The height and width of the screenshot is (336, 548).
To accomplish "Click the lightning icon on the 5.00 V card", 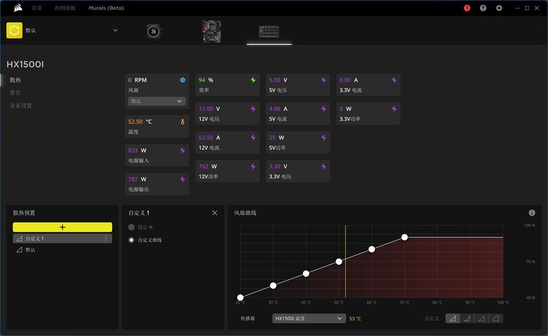I will point(324,80).
